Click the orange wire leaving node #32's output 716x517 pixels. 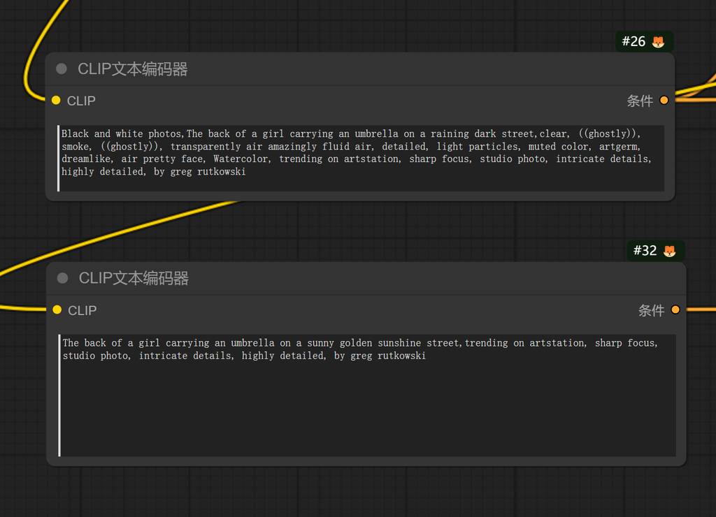[699, 310]
